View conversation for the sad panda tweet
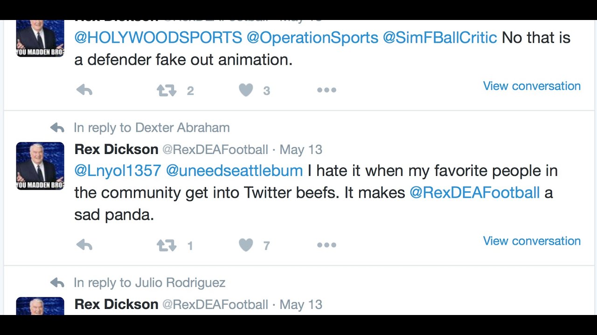 (x=532, y=241)
